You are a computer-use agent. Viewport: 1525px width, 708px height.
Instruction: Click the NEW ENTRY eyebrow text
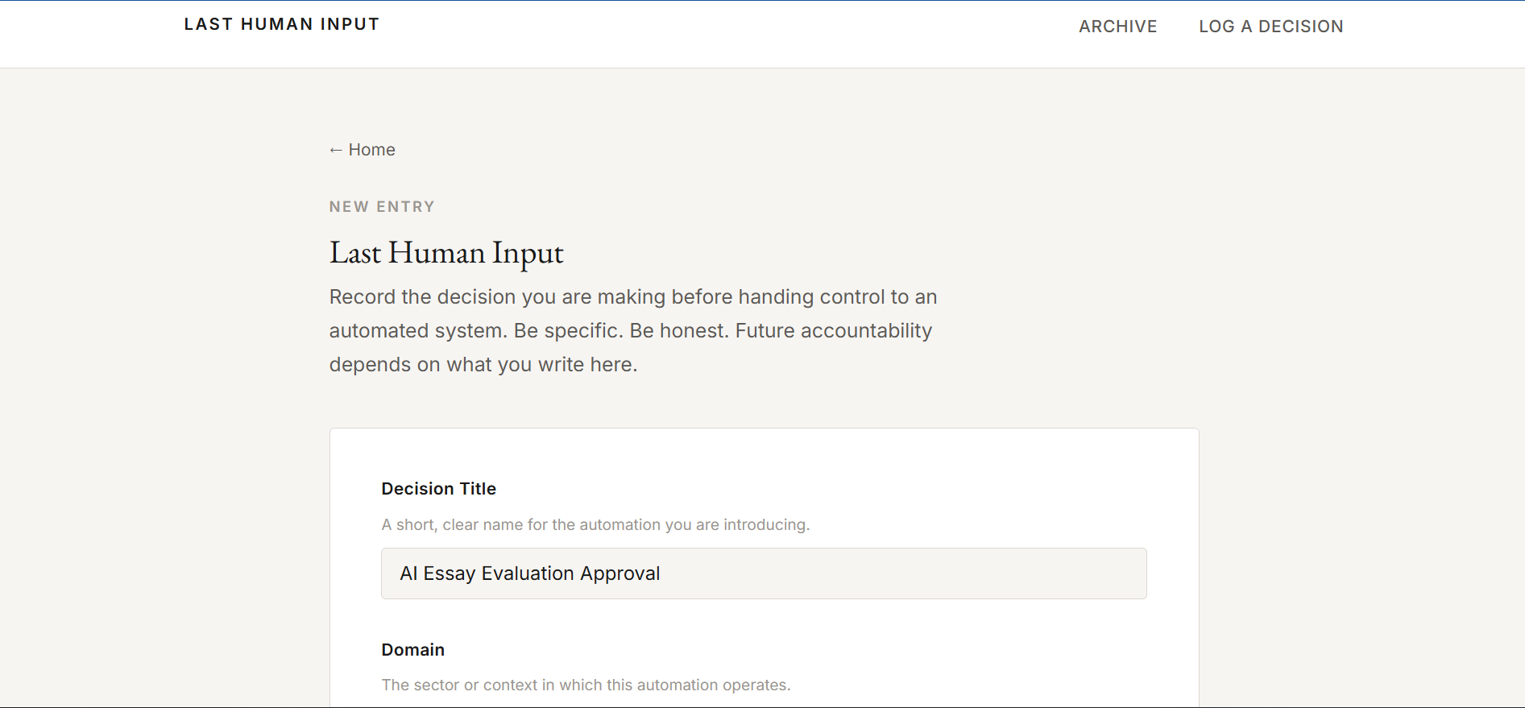click(x=382, y=207)
